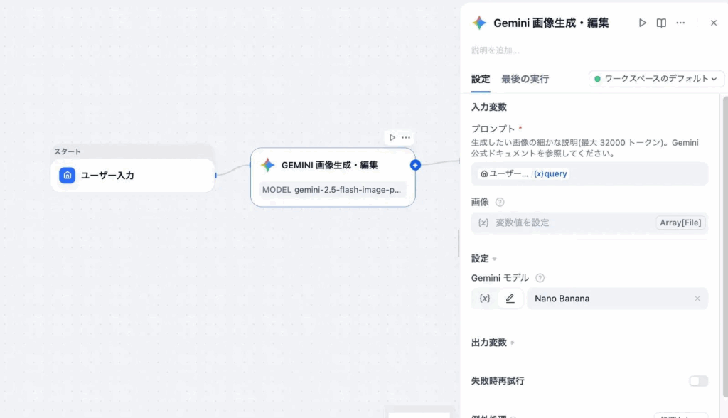
Task: Click the play icon above the Gemini node
Action: coord(392,137)
